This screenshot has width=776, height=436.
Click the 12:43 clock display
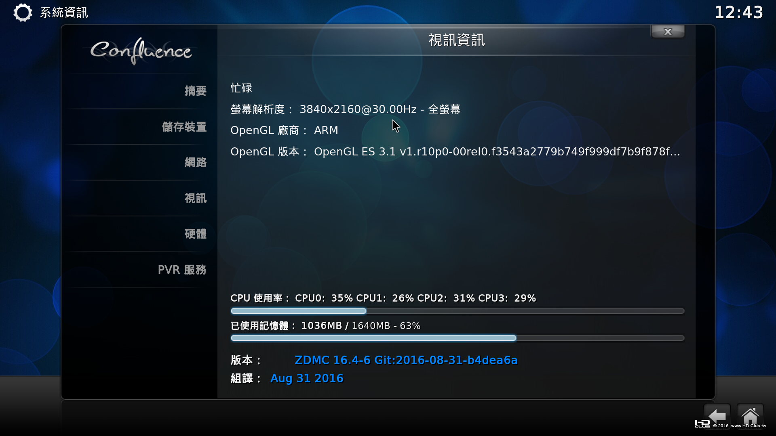(739, 13)
